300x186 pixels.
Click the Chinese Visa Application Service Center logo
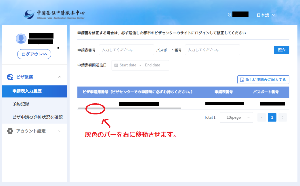[x=54, y=14]
